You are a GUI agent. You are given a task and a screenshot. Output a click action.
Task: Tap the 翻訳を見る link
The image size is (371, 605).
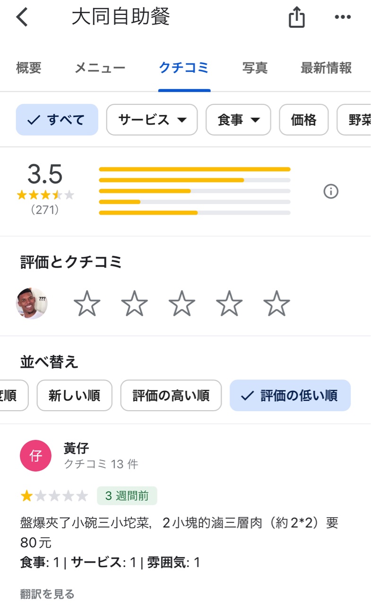[x=47, y=594]
